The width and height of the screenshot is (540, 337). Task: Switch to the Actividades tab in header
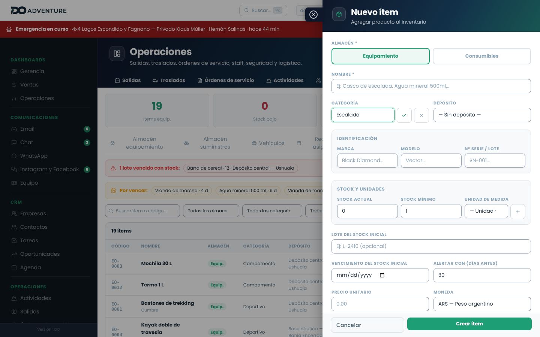tap(285, 81)
